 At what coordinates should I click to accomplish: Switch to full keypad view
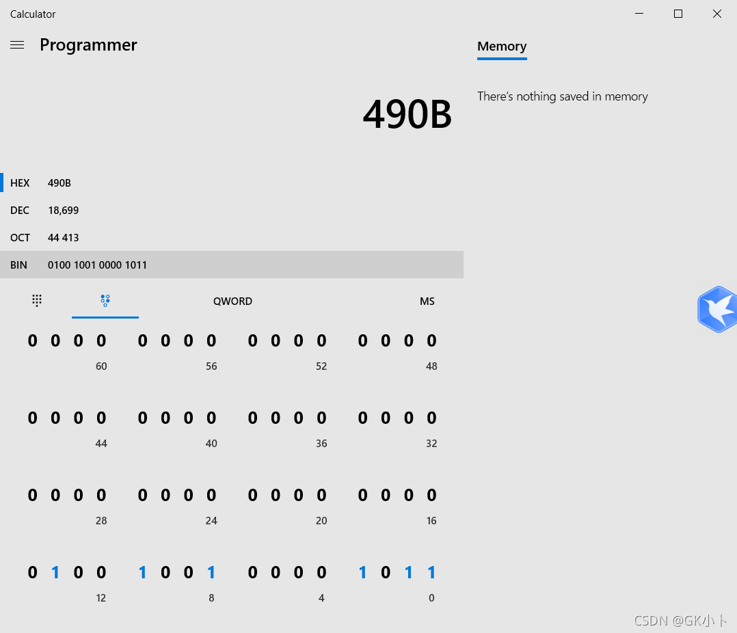(x=37, y=300)
